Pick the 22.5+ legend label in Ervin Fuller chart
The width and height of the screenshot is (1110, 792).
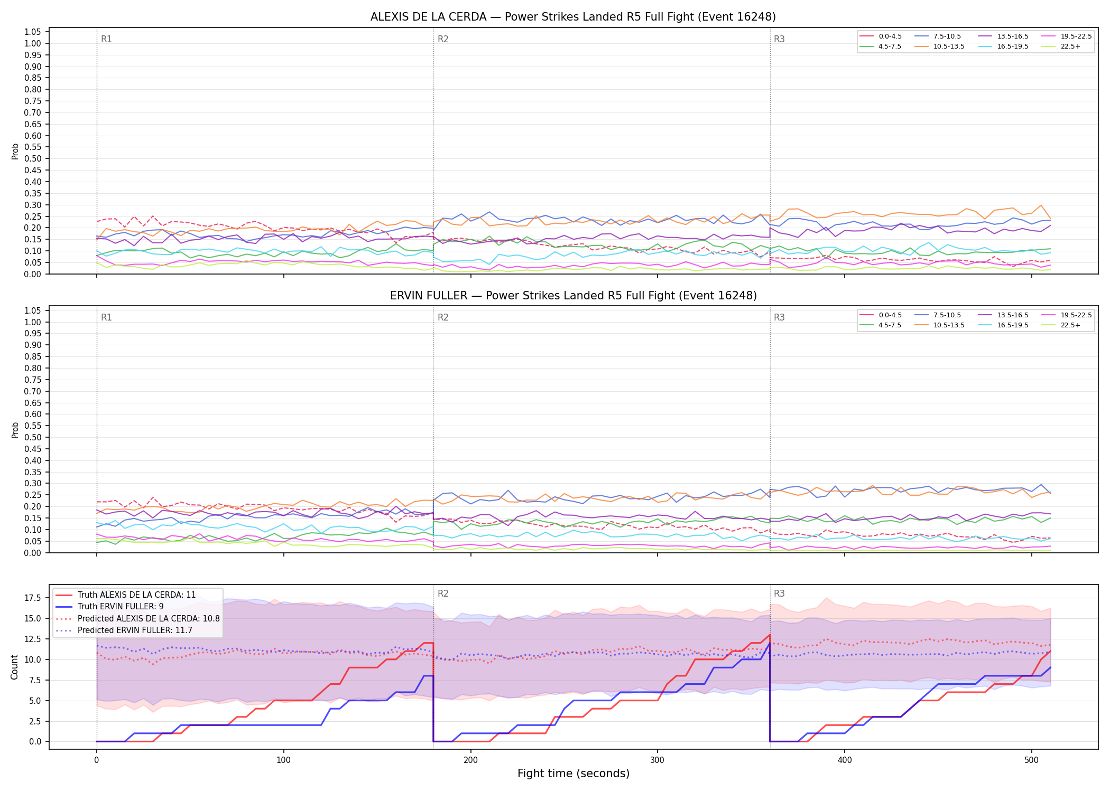pyautogui.click(x=1070, y=325)
